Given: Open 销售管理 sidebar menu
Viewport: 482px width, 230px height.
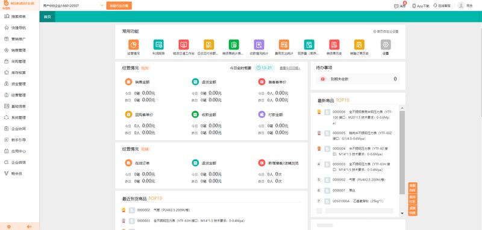Looking at the screenshot, I should pos(19,50).
